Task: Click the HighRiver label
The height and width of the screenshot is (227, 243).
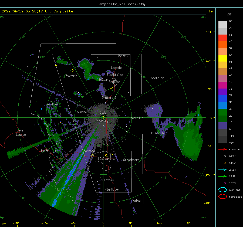Action: [x=112, y=189]
